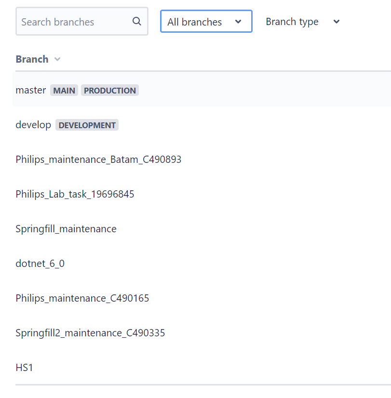This screenshot has width=391, height=398.
Task: Open the Philips_Lab_task_19696845 branch
Action: point(75,194)
